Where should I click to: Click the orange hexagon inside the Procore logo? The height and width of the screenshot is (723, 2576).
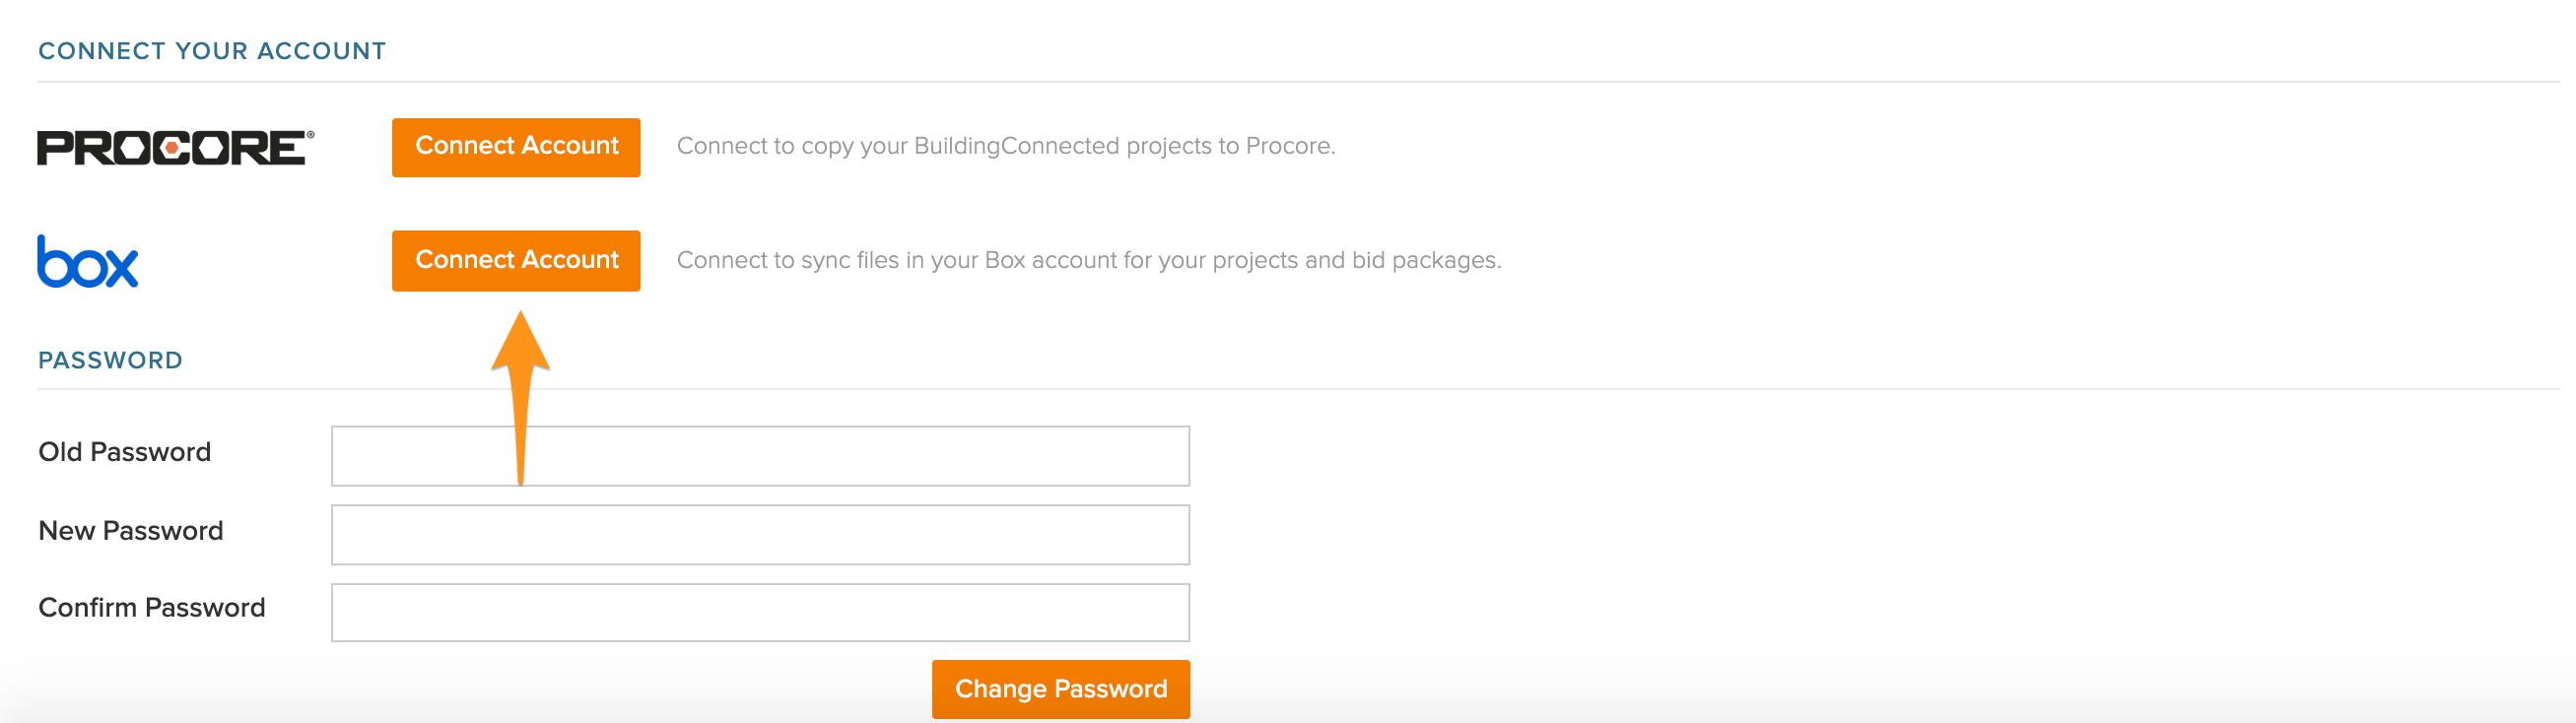pyautogui.click(x=173, y=148)
